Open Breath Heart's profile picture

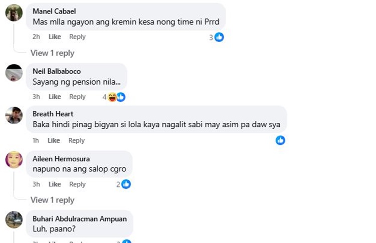pos(14,115)
